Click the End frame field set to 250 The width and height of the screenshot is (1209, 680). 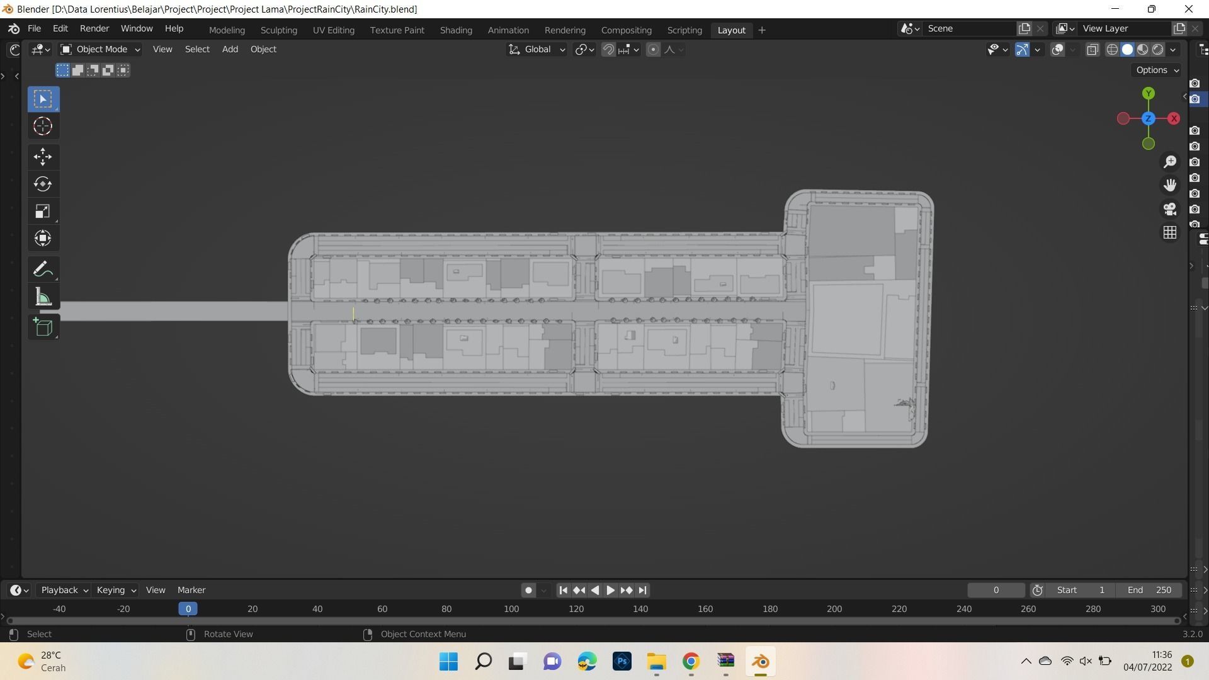coord(1149,591)
